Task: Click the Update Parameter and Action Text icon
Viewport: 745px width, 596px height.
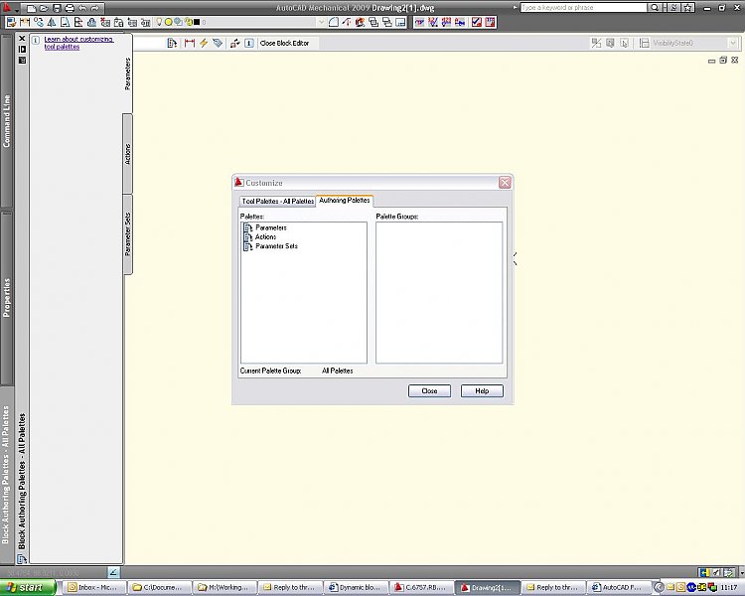Action: [234, 44]
